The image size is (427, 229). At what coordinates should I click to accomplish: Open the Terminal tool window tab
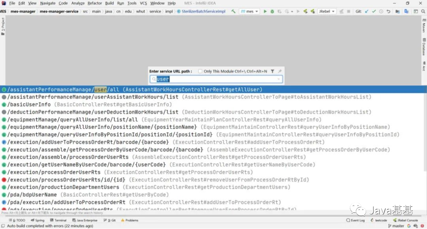[x=58, y=220]
